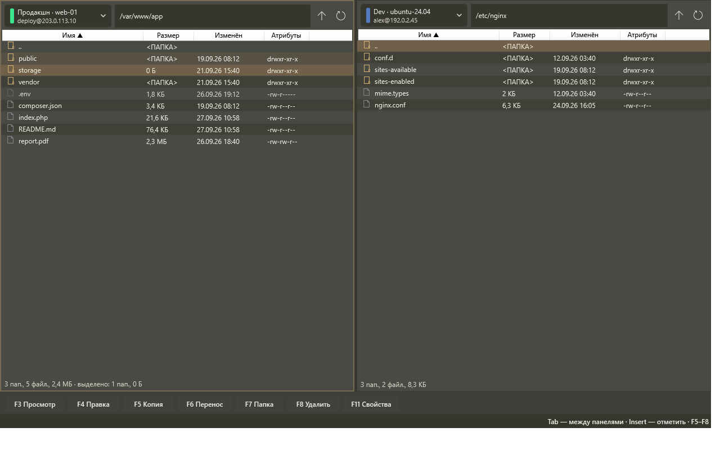Image resolution: width=720 pixels, height=450 pixels.
Task: Click the /var/www/app path field
Action: click(213, 16)
